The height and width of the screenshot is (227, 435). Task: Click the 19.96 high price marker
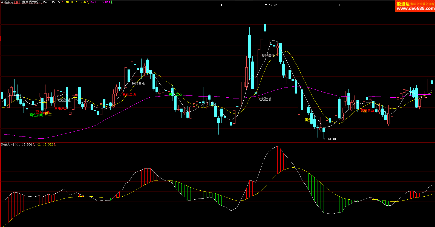[273, 5]
